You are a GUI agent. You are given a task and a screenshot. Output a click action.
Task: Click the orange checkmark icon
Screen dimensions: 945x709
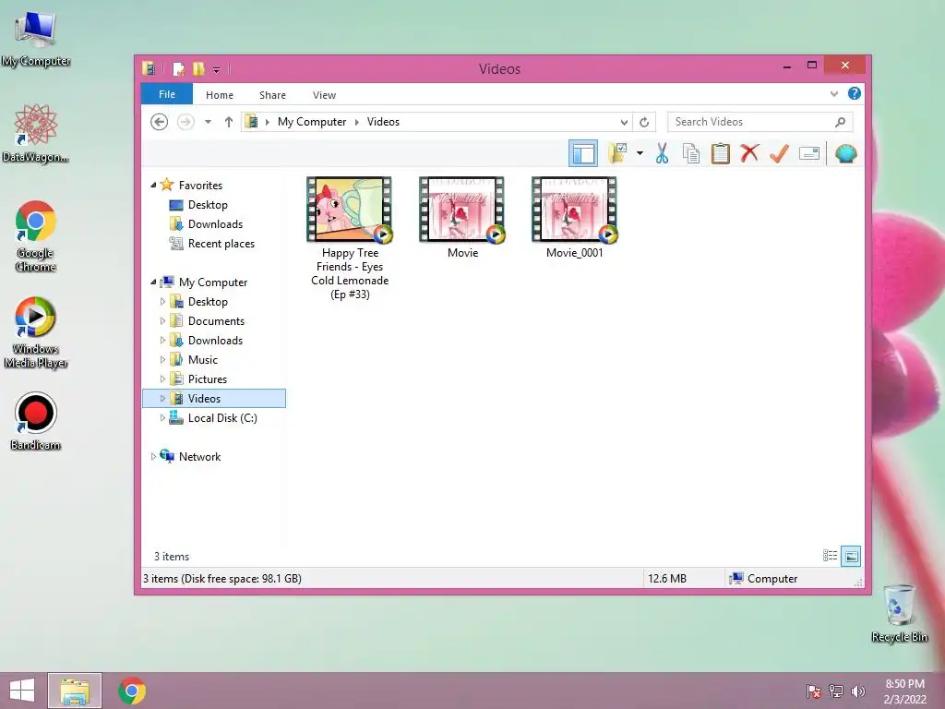pos(779,153)
